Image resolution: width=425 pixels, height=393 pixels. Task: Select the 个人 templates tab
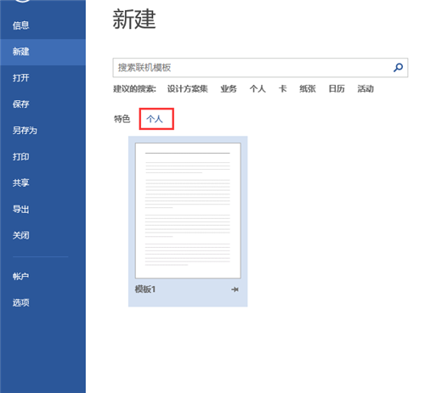click(155, 119)
